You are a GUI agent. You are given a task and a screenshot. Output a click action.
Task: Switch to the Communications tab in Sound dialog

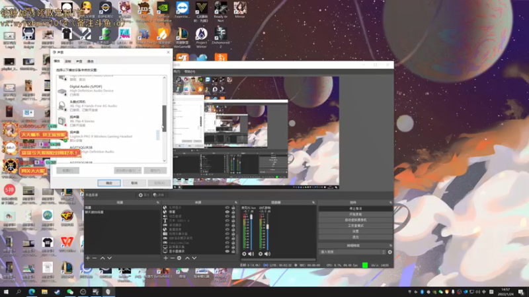pos(91,61)
